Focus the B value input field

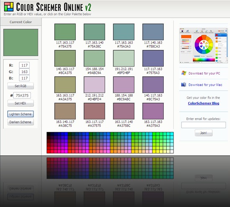point(24,78)
